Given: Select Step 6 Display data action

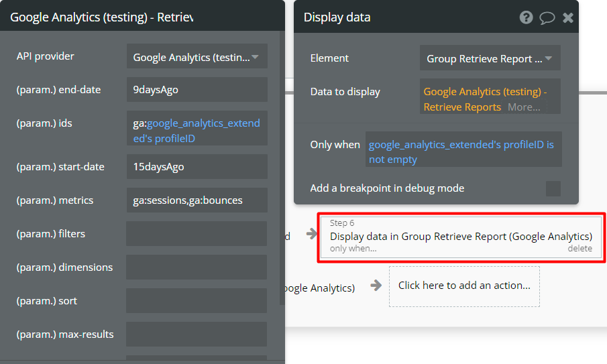Looking at the screenshot, I should tap(461, 237).
